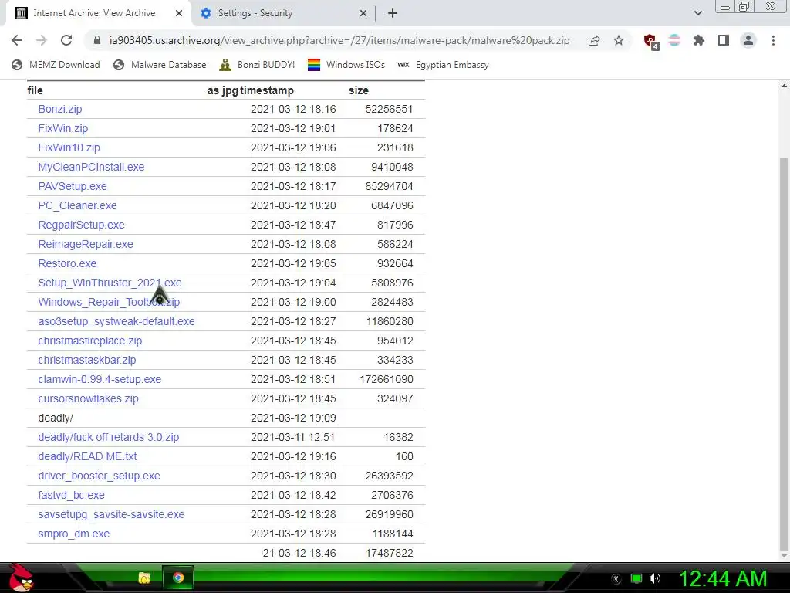This screenshot has height=593, width=790.
Task: Click the deadly/ folder row text
Action: pyautogui.click(x=56, y=418)
